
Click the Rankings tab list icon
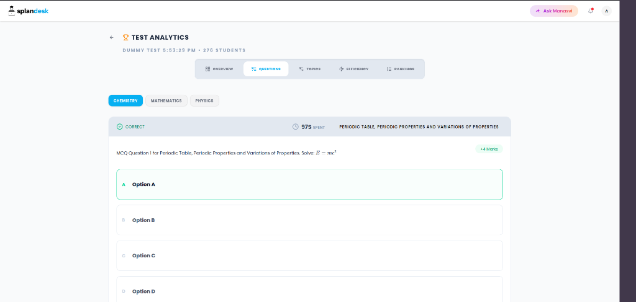pyautogui.click(x=389, y=69)
